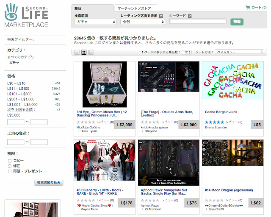The image size is (271, 217).
Task: Open the shopping cart (カート)
Action: click(256, 8)
